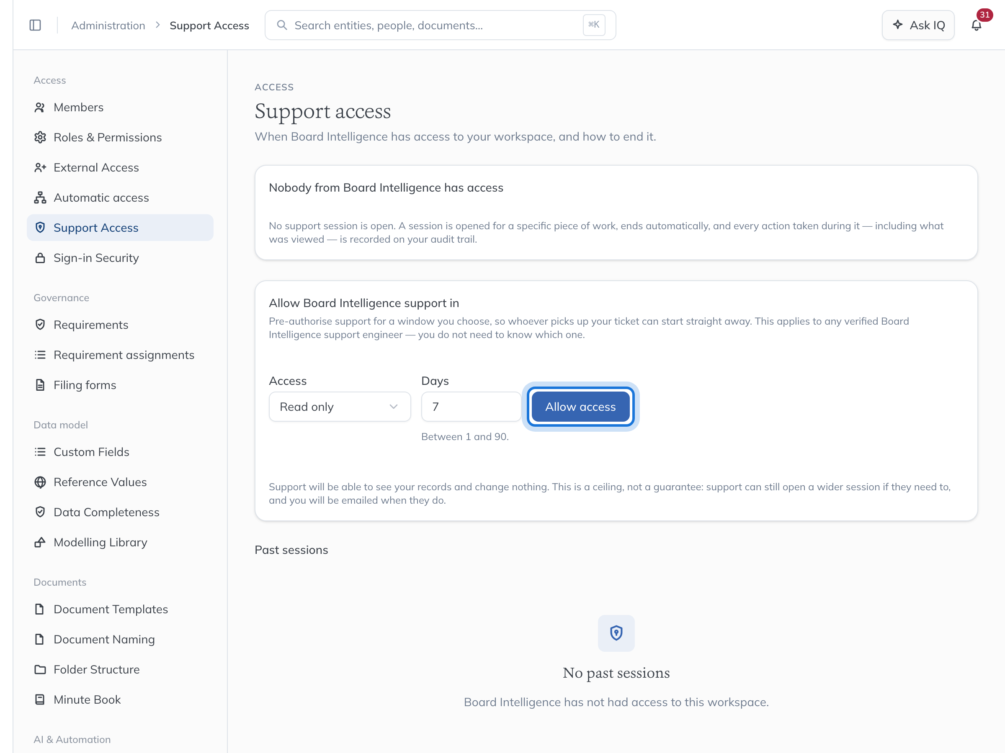Open the Ask IQ assistant

(918, 25)
